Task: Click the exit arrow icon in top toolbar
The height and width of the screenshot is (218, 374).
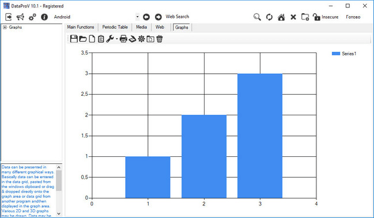Action: click(x=9, y=17)
